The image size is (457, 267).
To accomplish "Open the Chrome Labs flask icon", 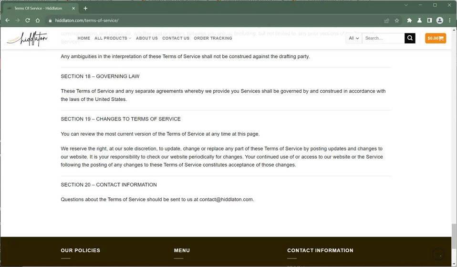I will tap(419, 21).
